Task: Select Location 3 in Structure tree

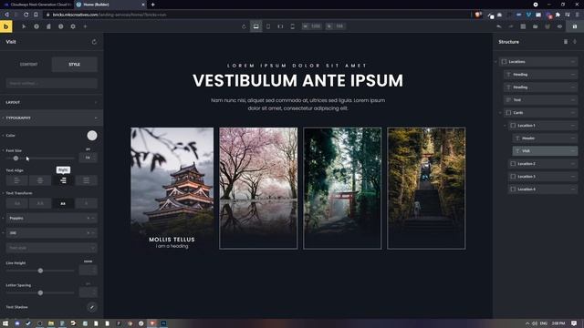Action: click(543, 176)
